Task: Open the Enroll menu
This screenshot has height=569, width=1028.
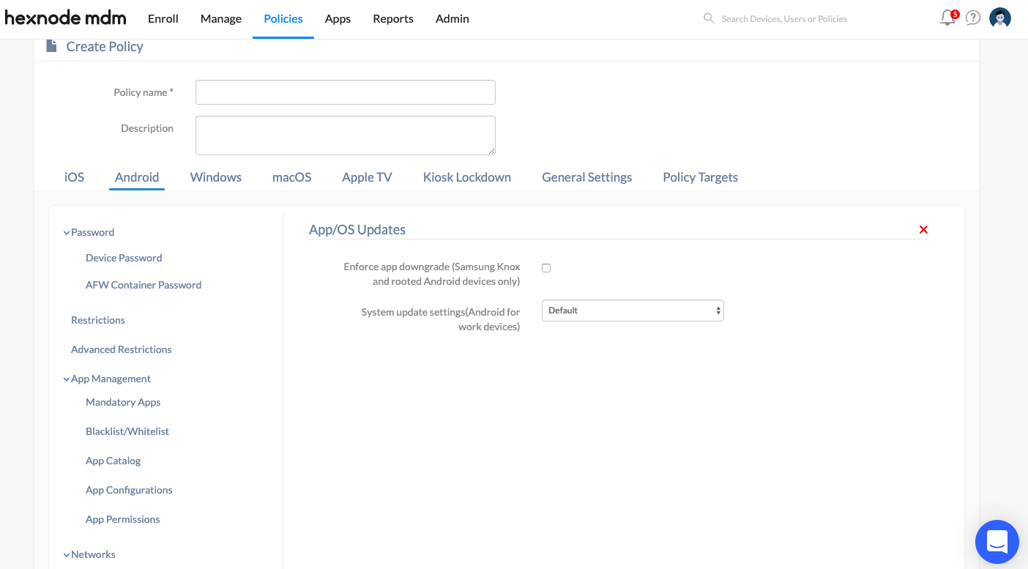Action: click(163, 18)
